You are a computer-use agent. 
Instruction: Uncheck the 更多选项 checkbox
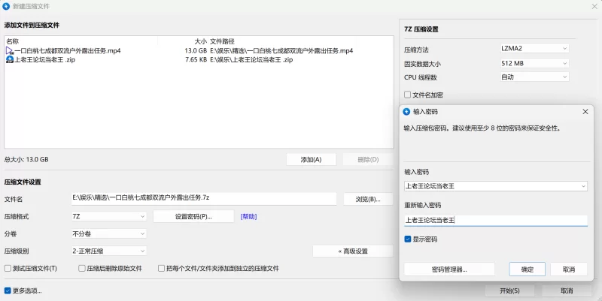[x=8, y=290]
